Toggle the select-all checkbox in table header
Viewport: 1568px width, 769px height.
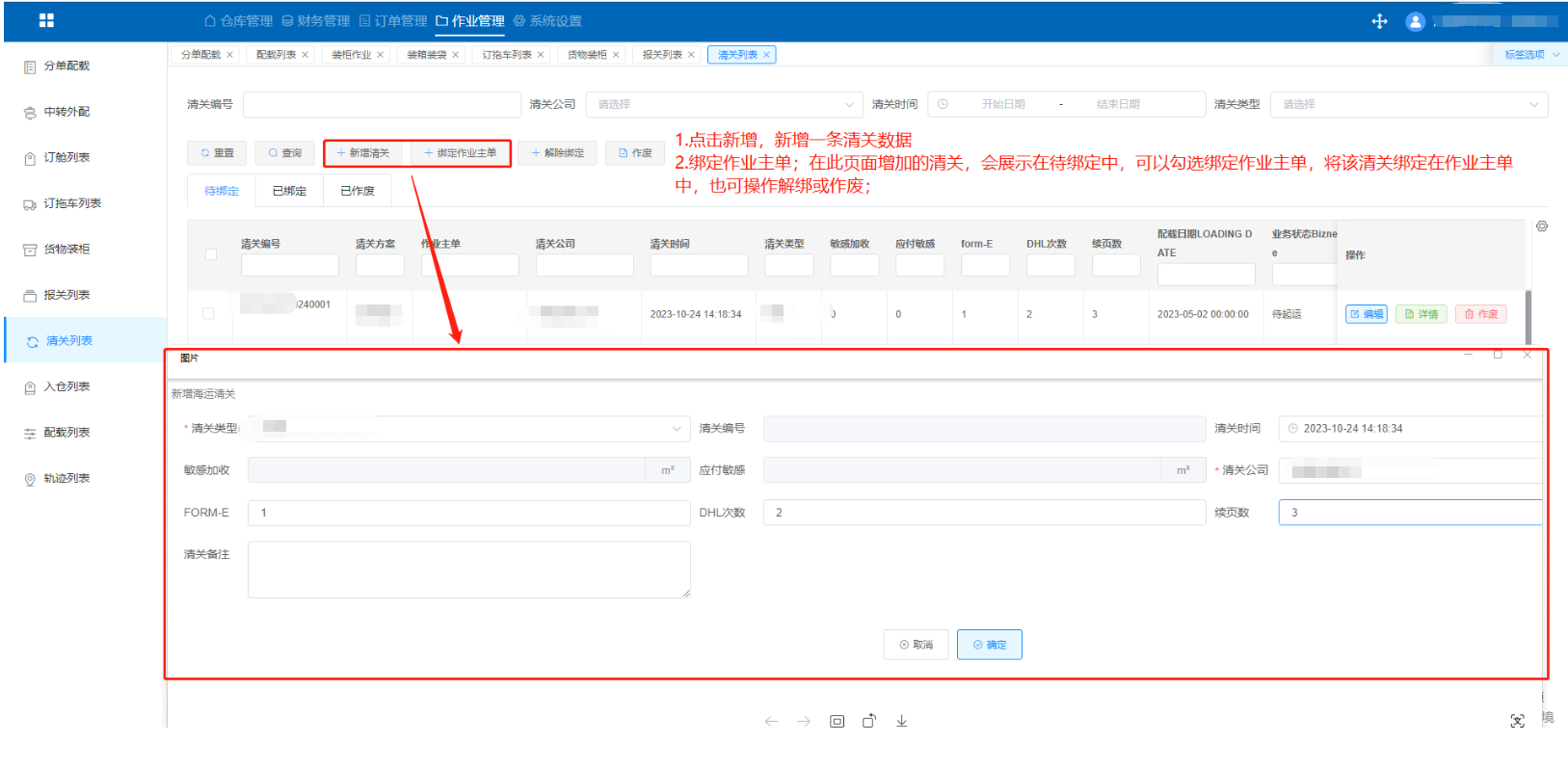coord(211,254)
